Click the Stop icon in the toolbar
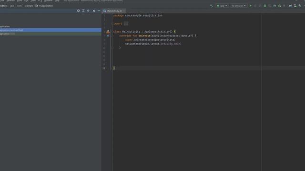This screenshot has height=171, width=305. [284, 6]
